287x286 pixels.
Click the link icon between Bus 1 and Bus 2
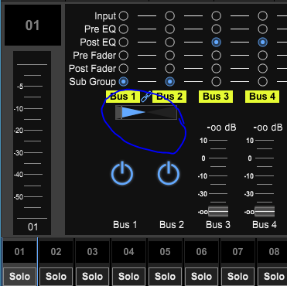click(146, 97)
